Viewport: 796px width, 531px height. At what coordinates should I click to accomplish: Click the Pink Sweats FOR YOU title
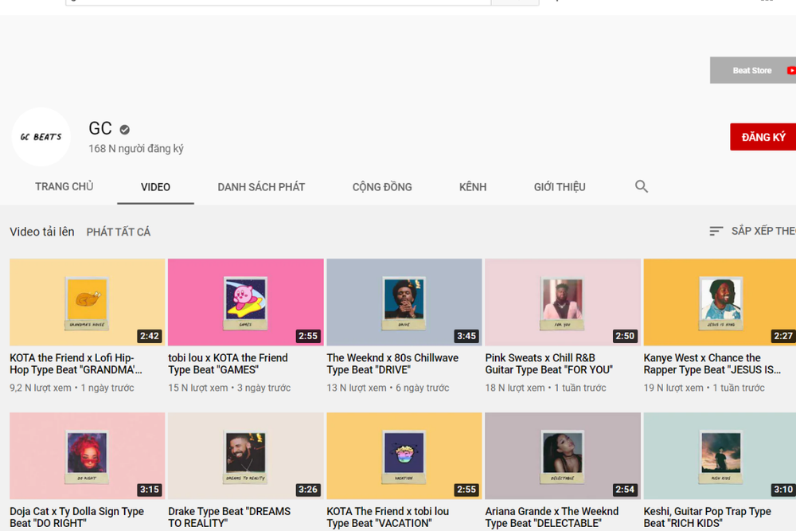(x=548, y=364)
